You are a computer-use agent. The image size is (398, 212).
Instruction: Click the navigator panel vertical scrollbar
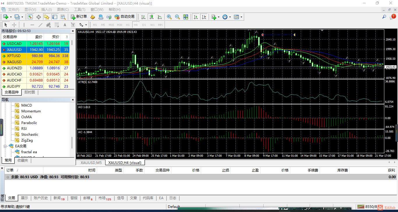coord(72,143)
